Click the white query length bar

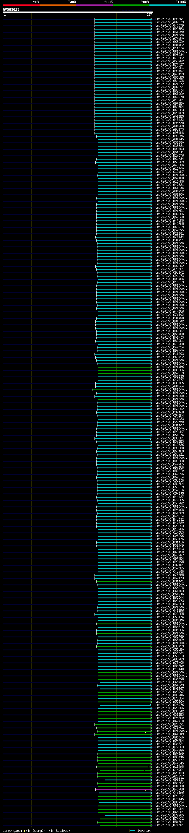78,12
